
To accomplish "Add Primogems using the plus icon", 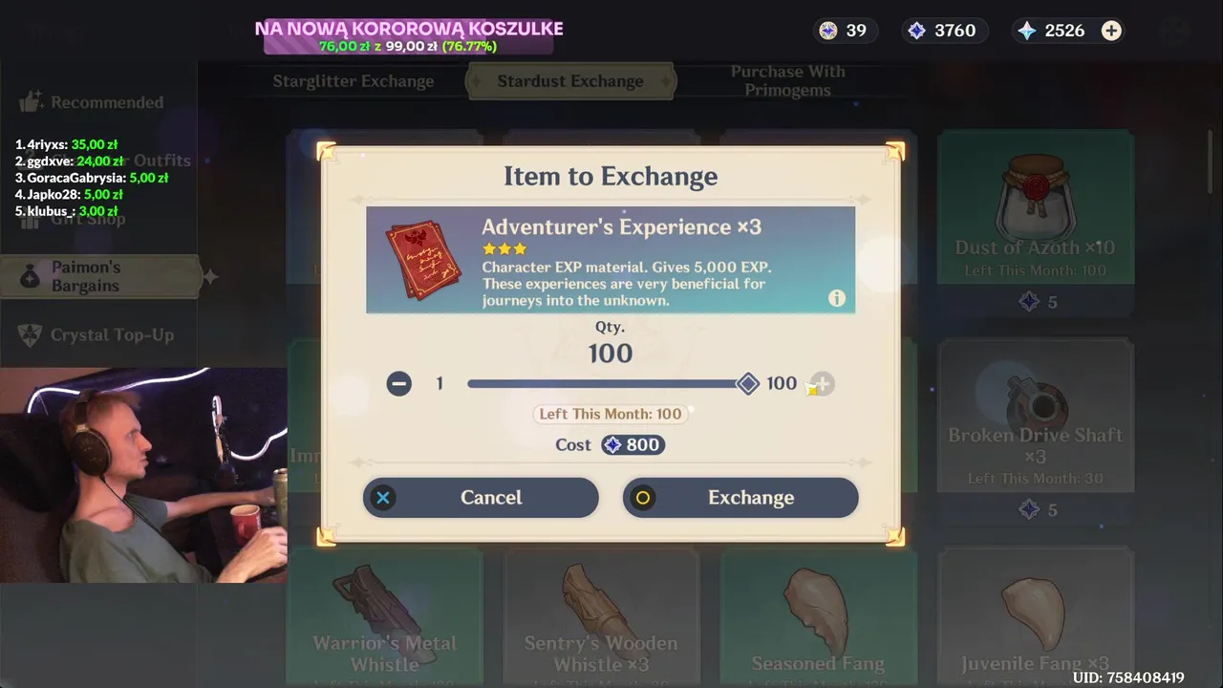I will [1111, 31].
